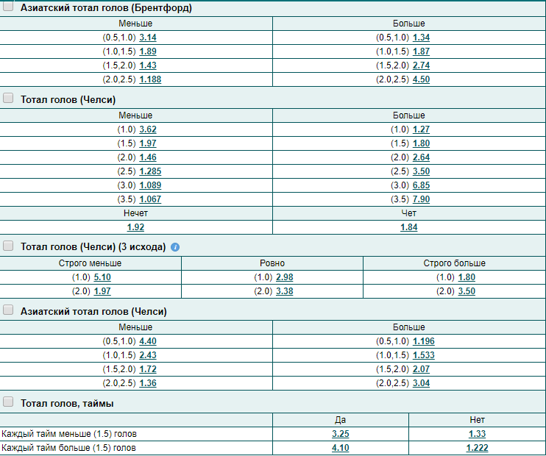
Task: Tick checkbox for Тотал голов (Челси) (3 исхода)
Action: coord(7,246)
